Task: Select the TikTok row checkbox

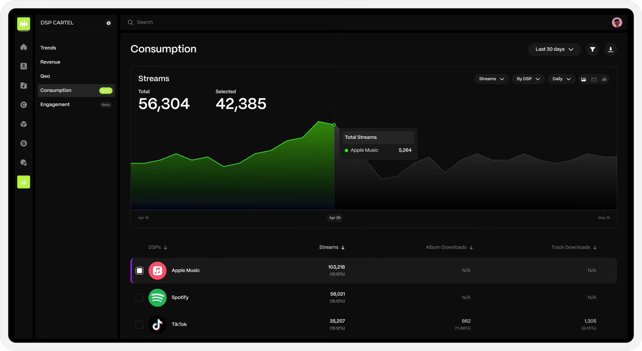Action: coord(140,325)
